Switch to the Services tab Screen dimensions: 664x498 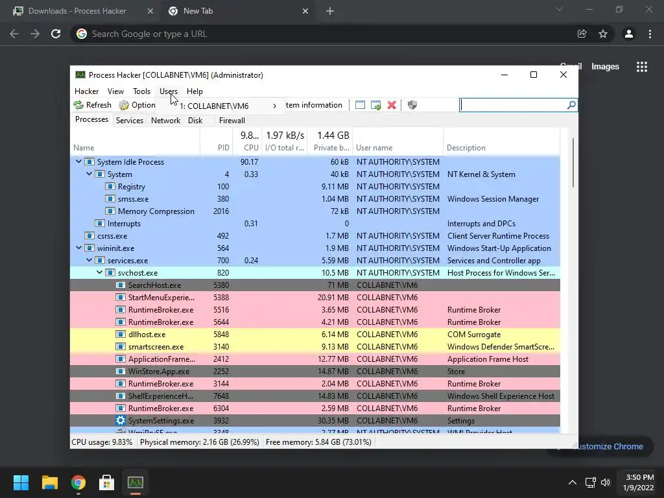click(x=130, y=120)
